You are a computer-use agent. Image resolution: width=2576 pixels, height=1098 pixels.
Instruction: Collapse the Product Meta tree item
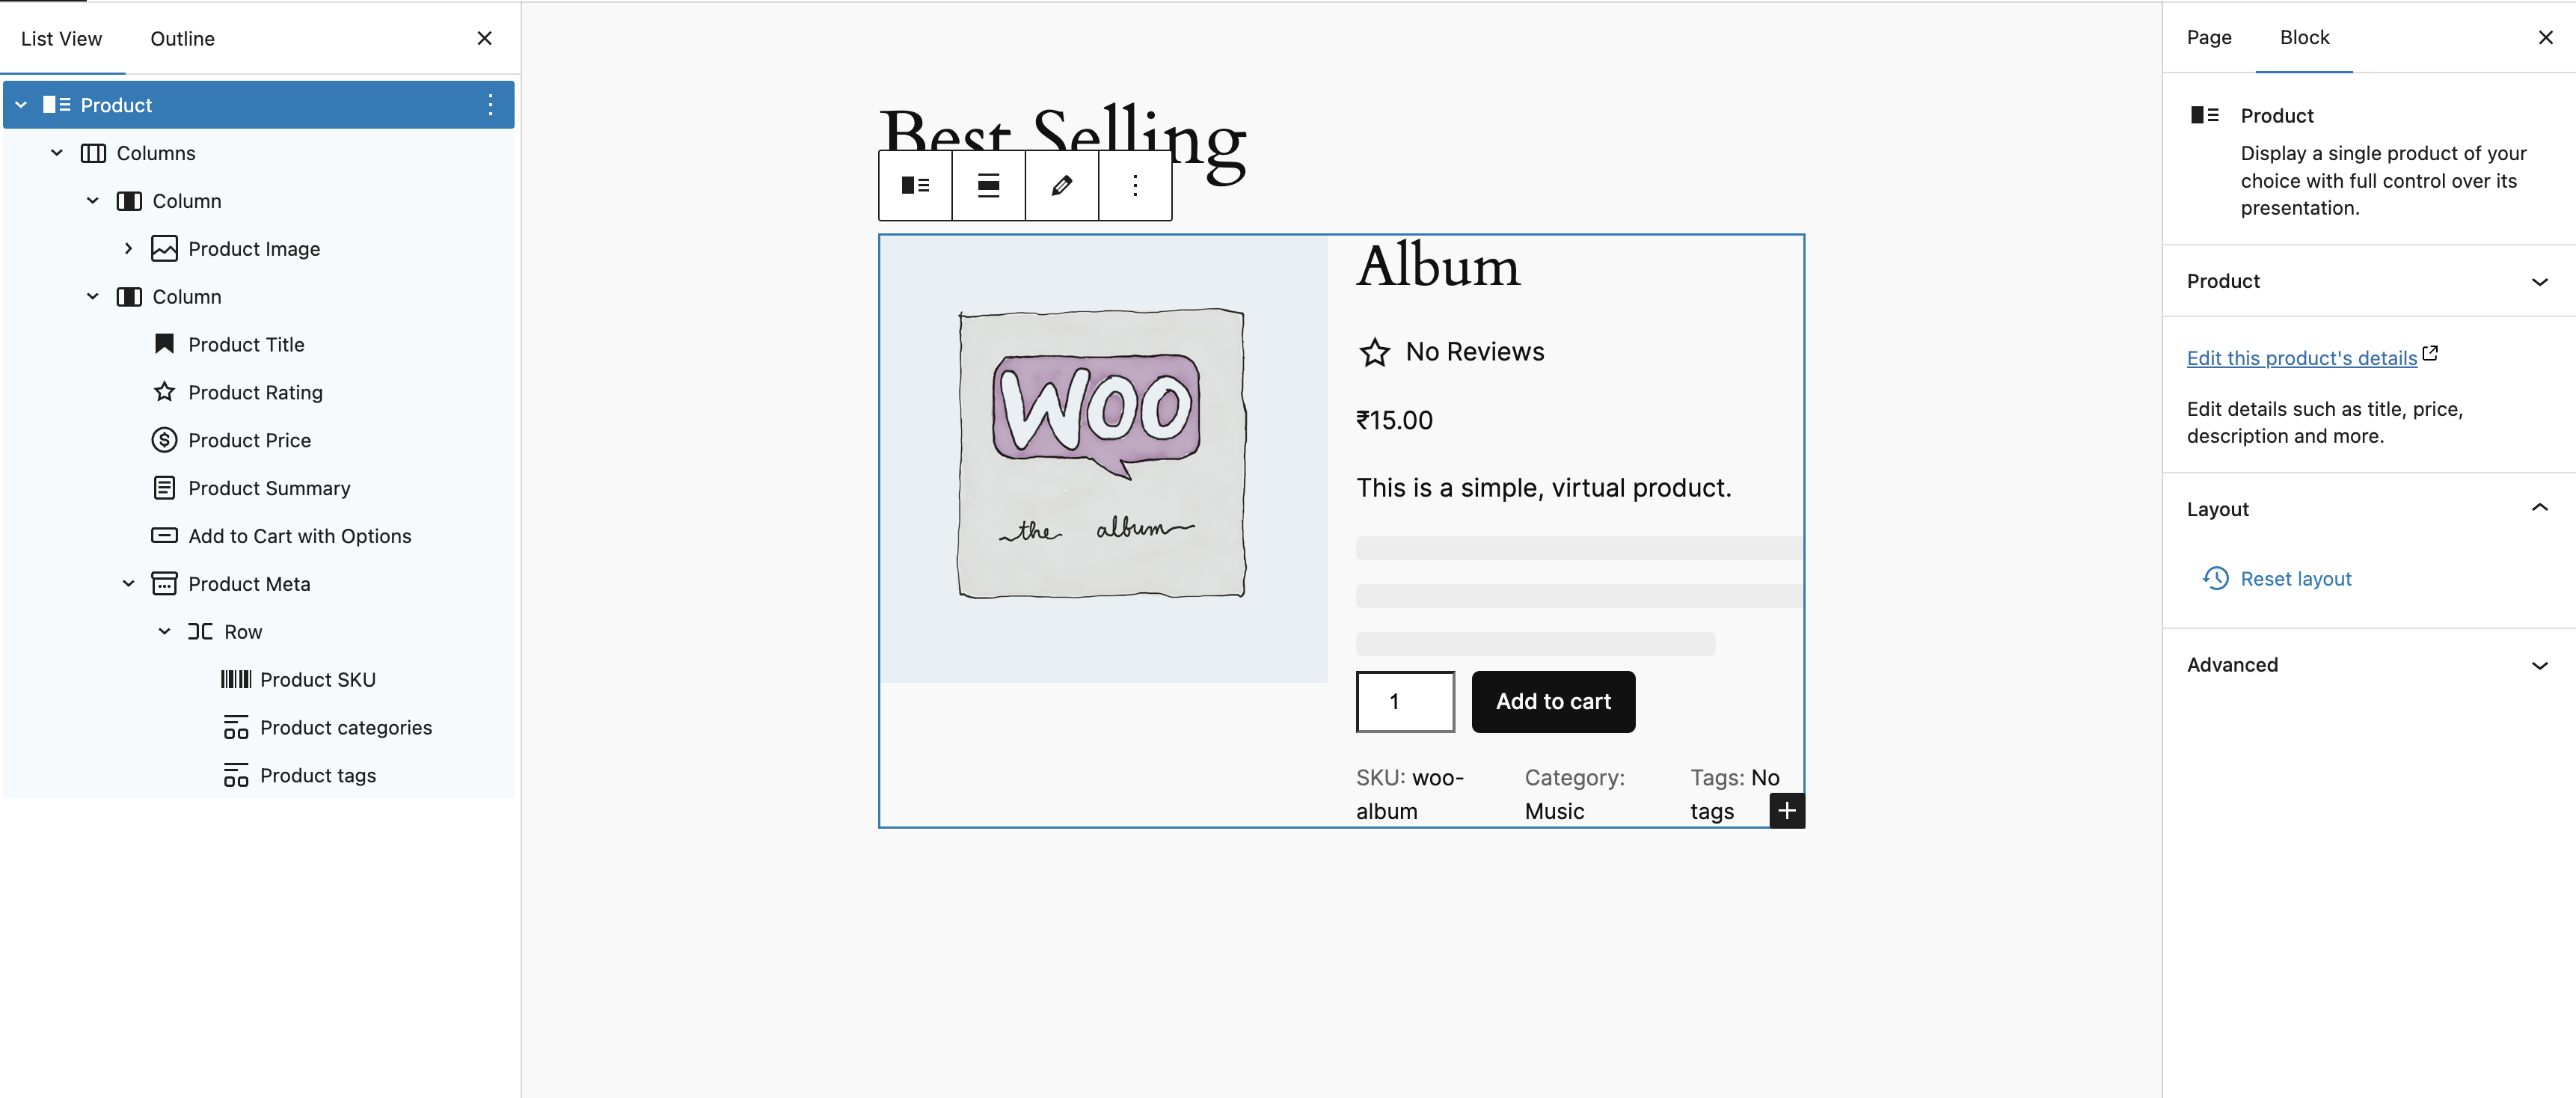click(128, 583)
